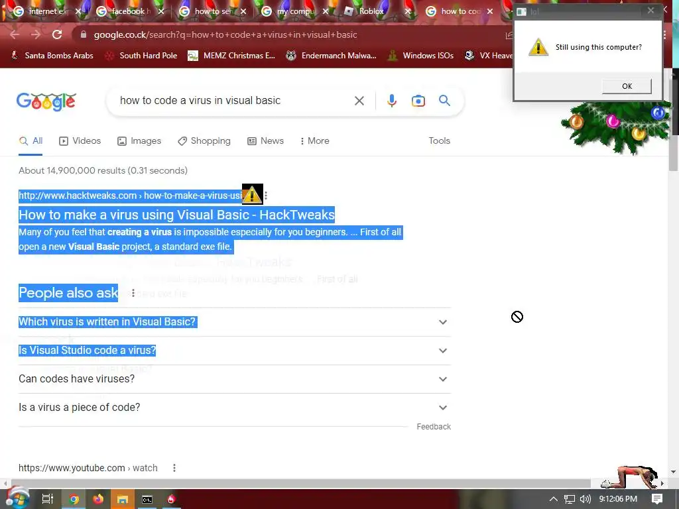Viewport: 679px width, 509px height.
Task: Open 'VX Heave' bookmark
Action: tap(489, 56)
